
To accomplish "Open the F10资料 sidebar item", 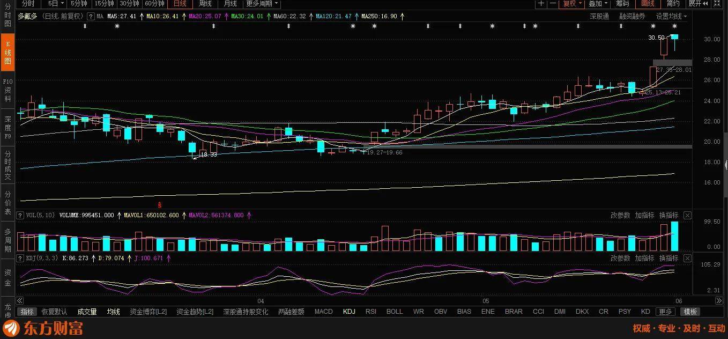I will 8,90.
